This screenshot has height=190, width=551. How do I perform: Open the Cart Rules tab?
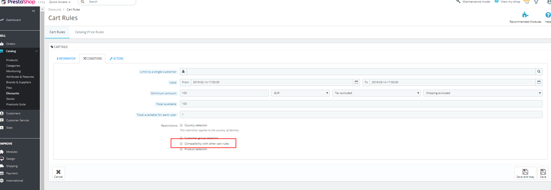[57, 32]
